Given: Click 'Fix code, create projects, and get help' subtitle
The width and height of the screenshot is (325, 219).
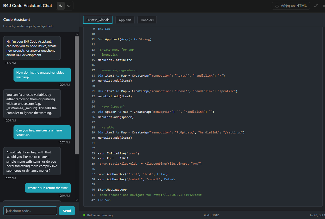Looking at the screenshot, I should (28, 26).
